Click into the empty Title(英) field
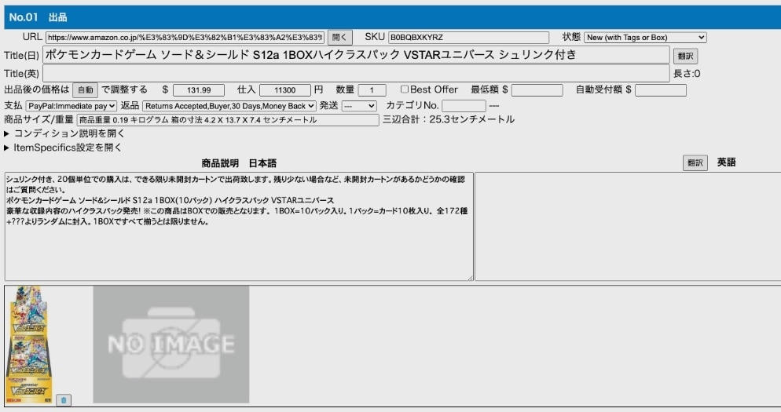The image size is (781, 412). (356, 73)
